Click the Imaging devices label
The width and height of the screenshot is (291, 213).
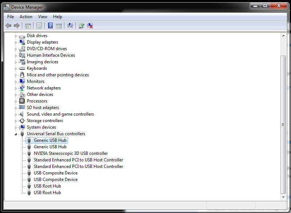click(43, 62)
